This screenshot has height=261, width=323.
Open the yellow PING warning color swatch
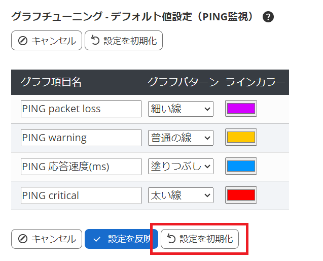241,138
